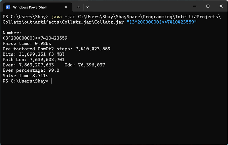Open a new tab with plus button
Screen dimensions: 228x145
point(79,7)
